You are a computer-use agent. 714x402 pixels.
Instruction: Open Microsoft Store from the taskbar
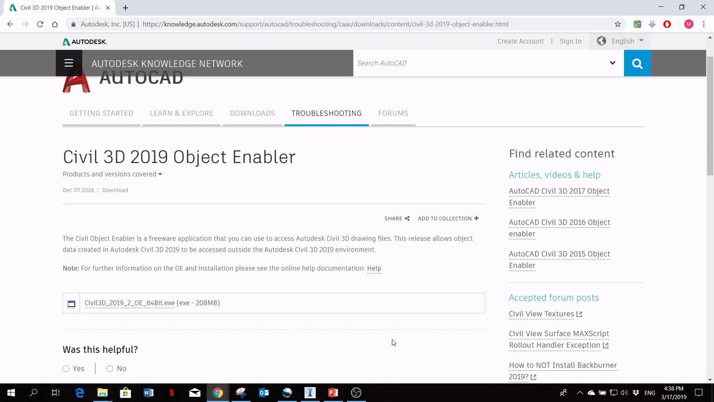[x=126, y=393]
